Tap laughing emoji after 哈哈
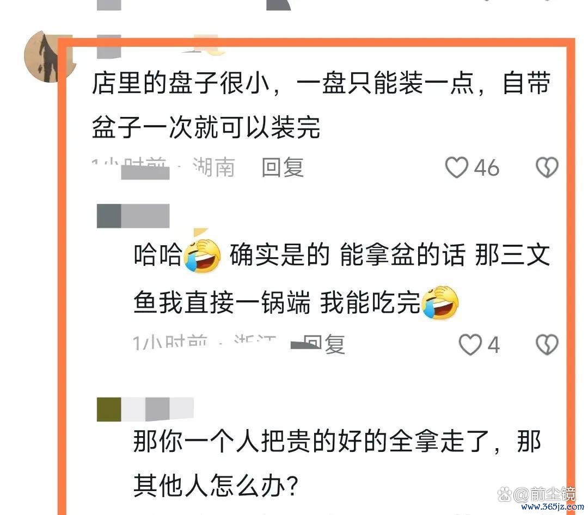 tap(203, 255)
